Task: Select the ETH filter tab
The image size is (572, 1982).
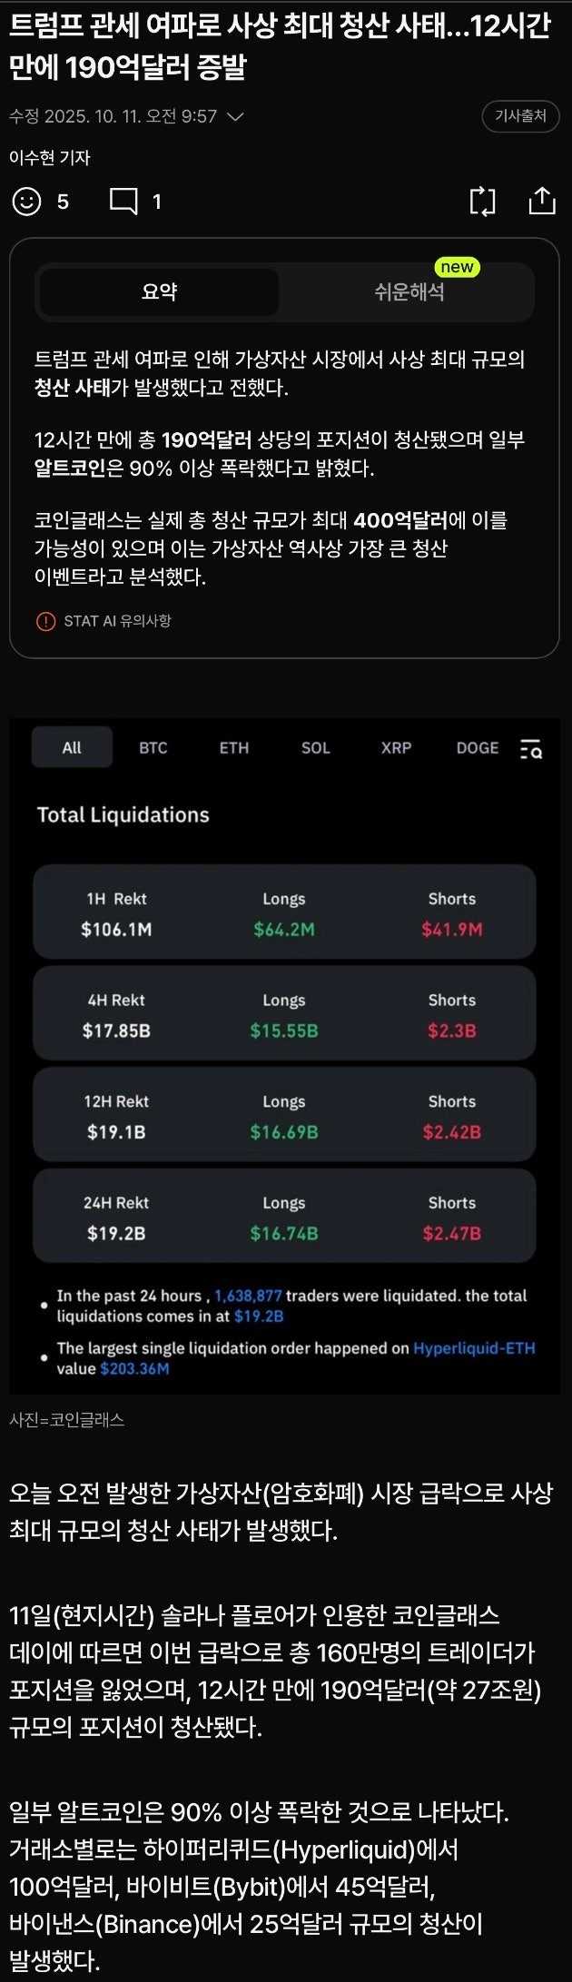Action: [234, 748]
